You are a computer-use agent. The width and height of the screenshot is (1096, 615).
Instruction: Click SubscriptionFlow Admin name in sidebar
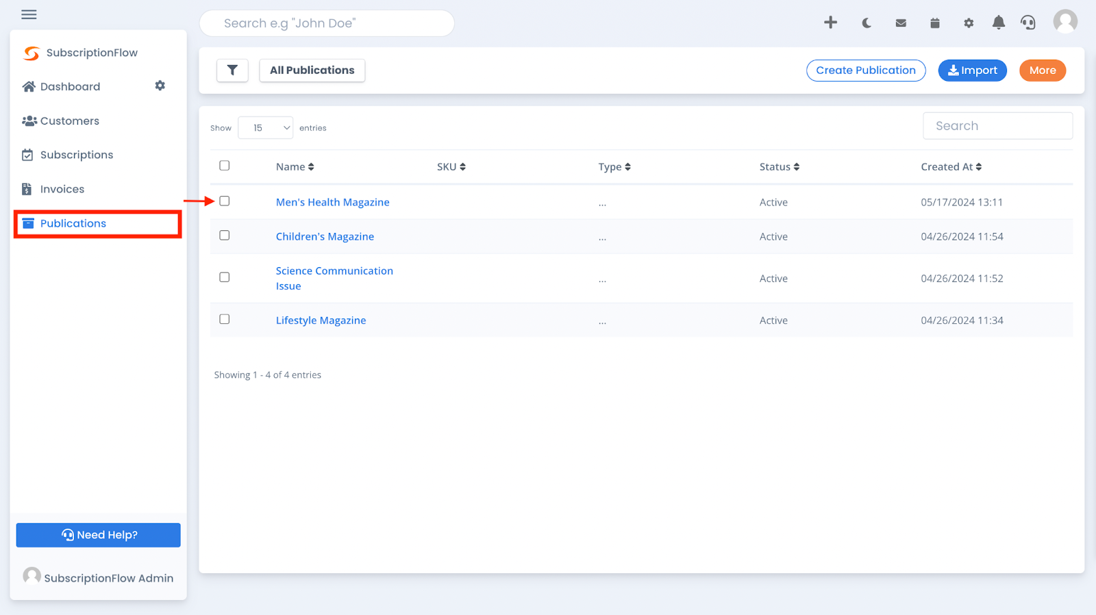(x=109, y=578)
